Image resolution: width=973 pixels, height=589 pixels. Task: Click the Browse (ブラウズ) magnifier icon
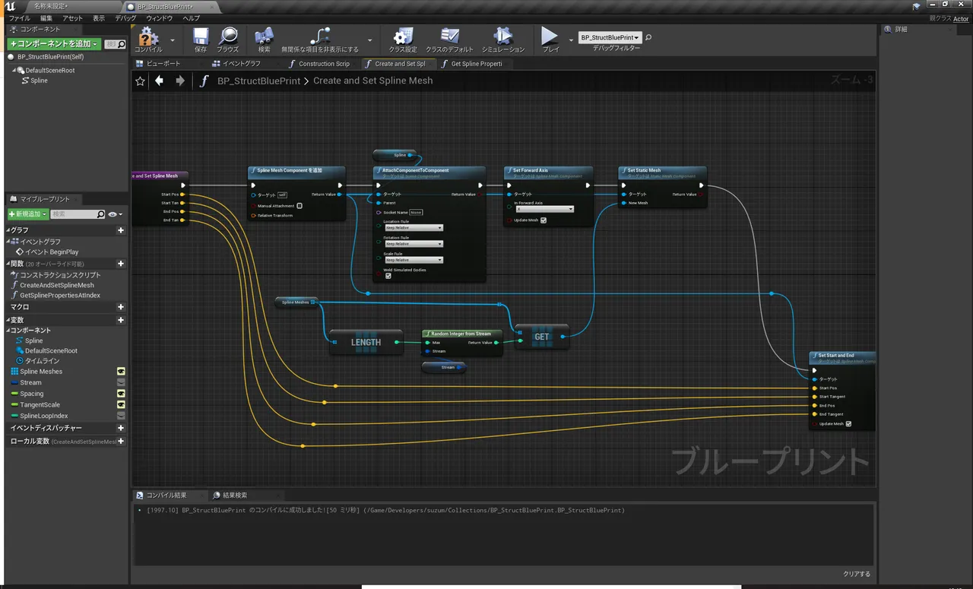click(x=228, y=36)
